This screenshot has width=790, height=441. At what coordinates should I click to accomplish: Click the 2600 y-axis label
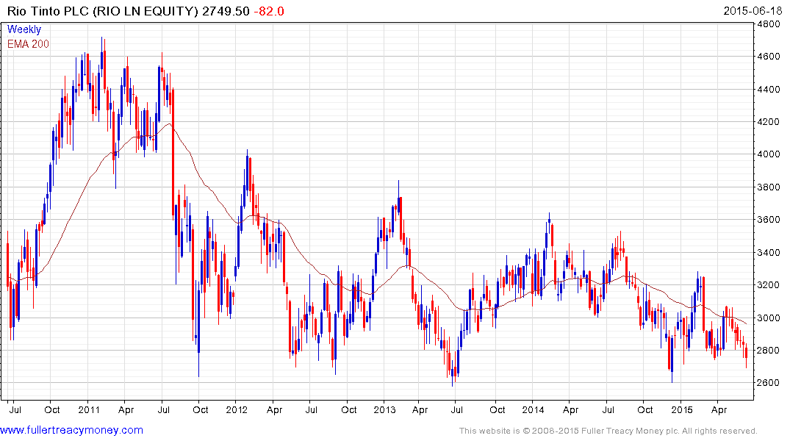[769, 382]
